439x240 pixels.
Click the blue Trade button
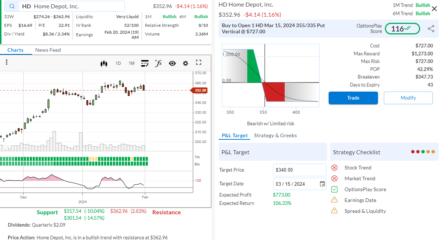(353, 98)
